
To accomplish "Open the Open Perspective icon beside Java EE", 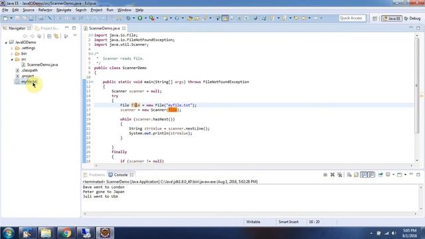I will [x=375, y=19].
